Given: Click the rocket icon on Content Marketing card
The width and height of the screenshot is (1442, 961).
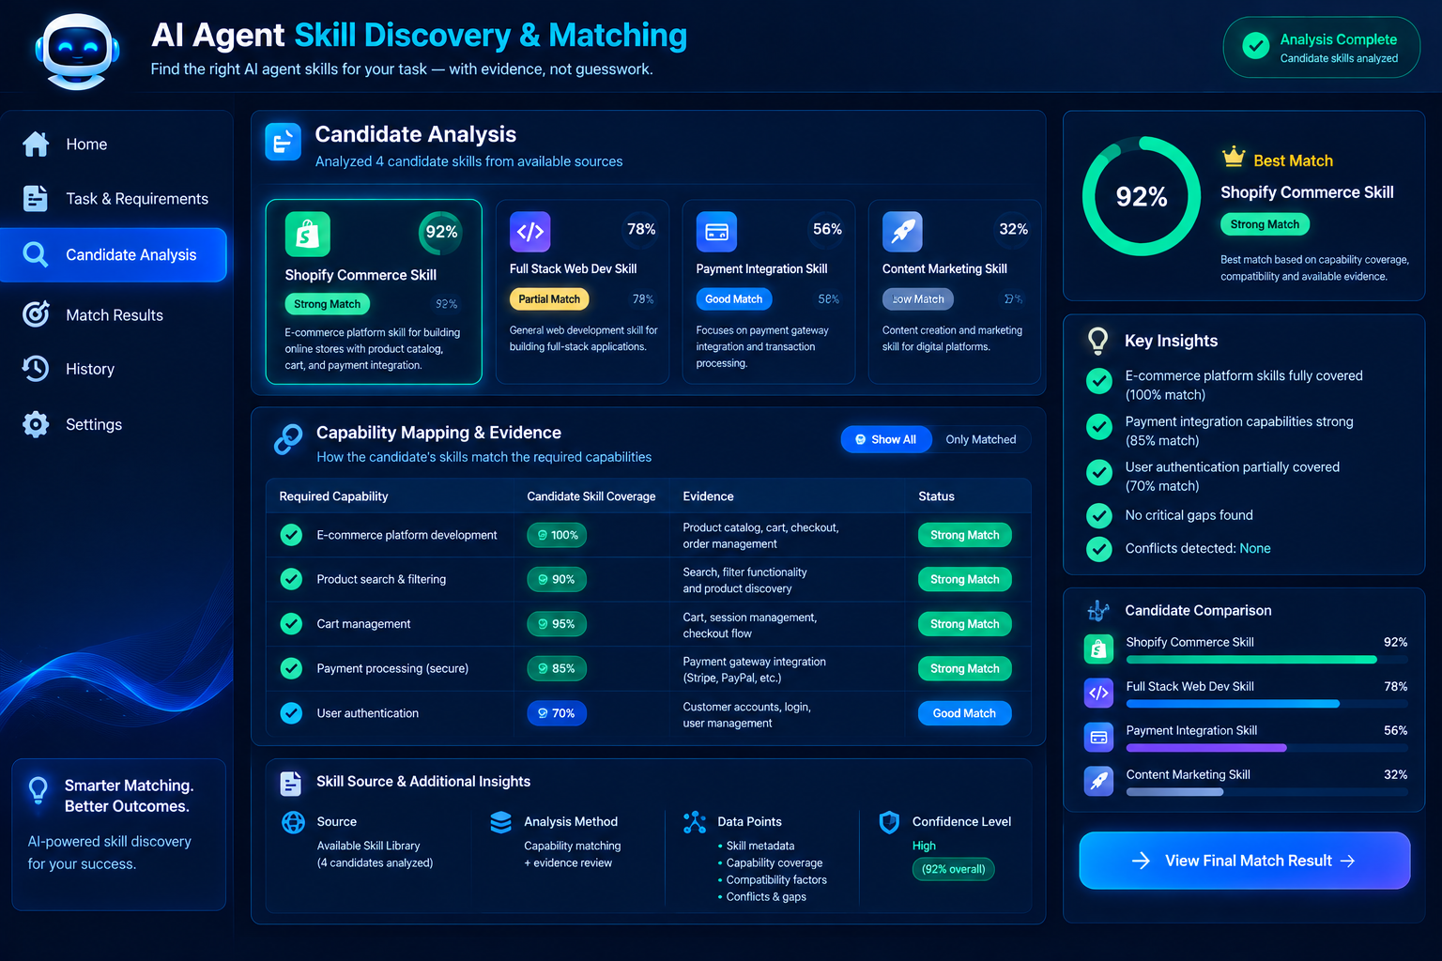Looking at the screenshot, I should (x=902, y=231).
